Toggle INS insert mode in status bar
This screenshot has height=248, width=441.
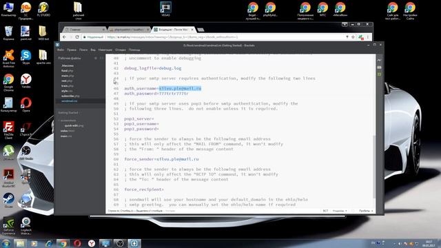coord(325,211)
